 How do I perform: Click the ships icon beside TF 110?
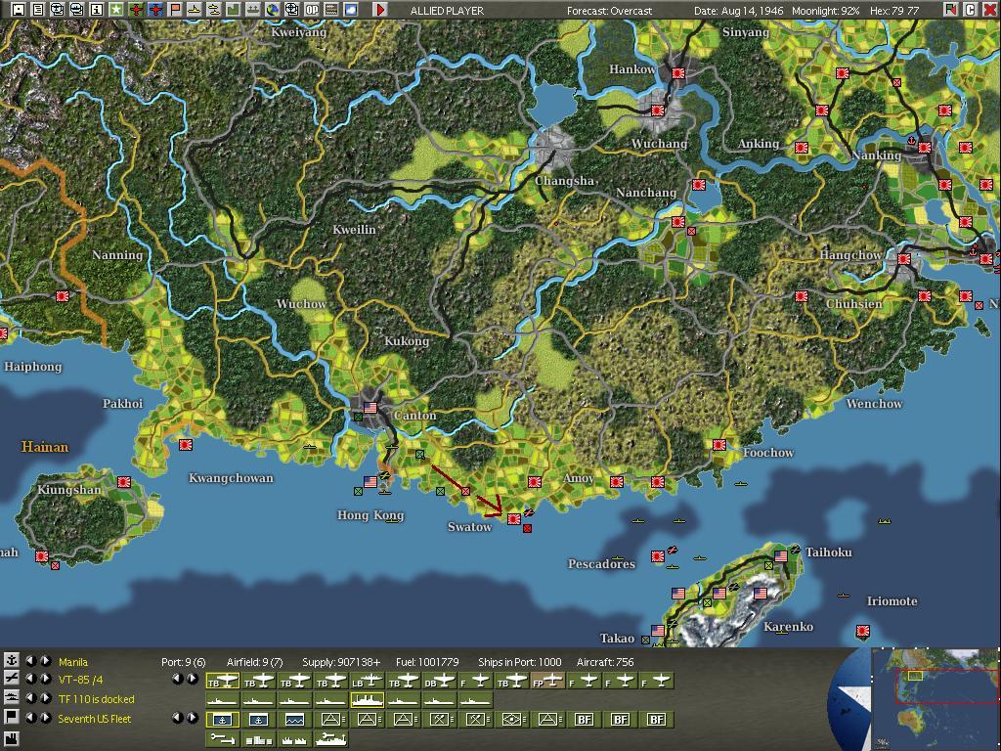11,698
